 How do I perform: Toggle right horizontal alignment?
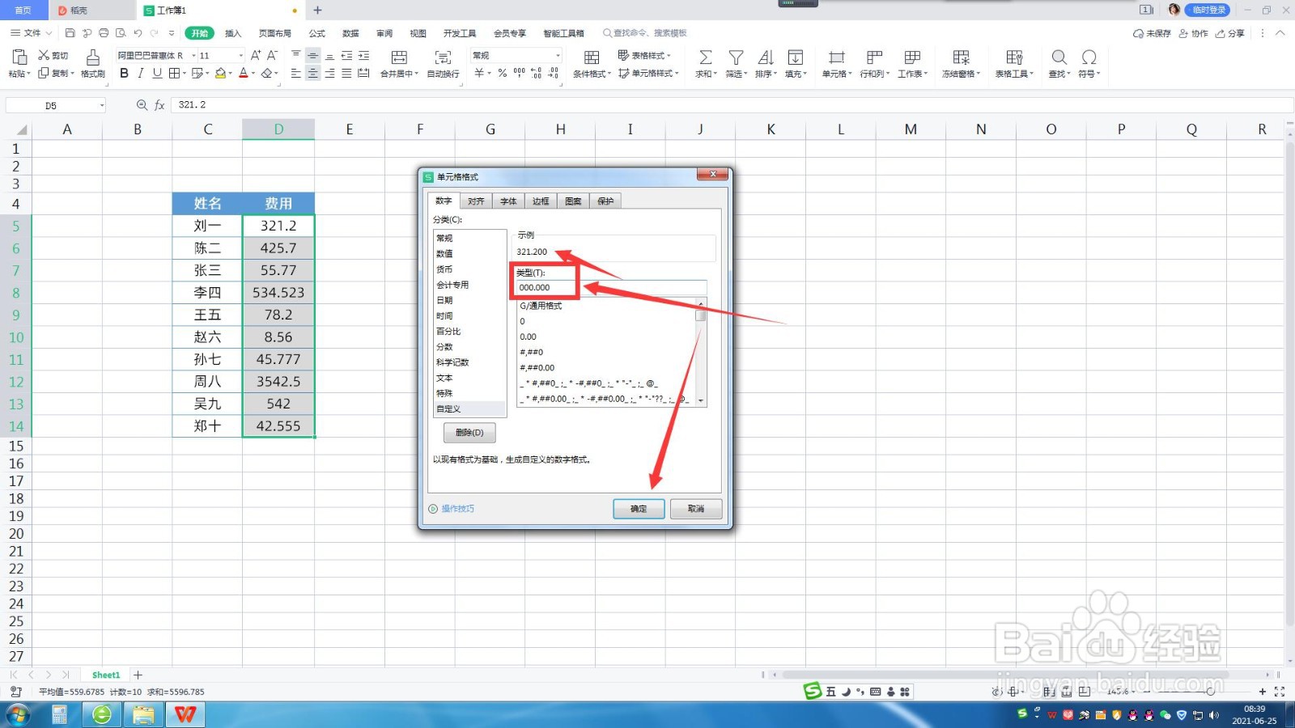point(329,74)
